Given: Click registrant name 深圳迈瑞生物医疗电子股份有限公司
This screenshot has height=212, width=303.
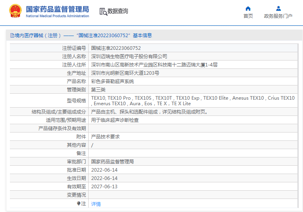Looking at the screenshot, I should point(129,57).
